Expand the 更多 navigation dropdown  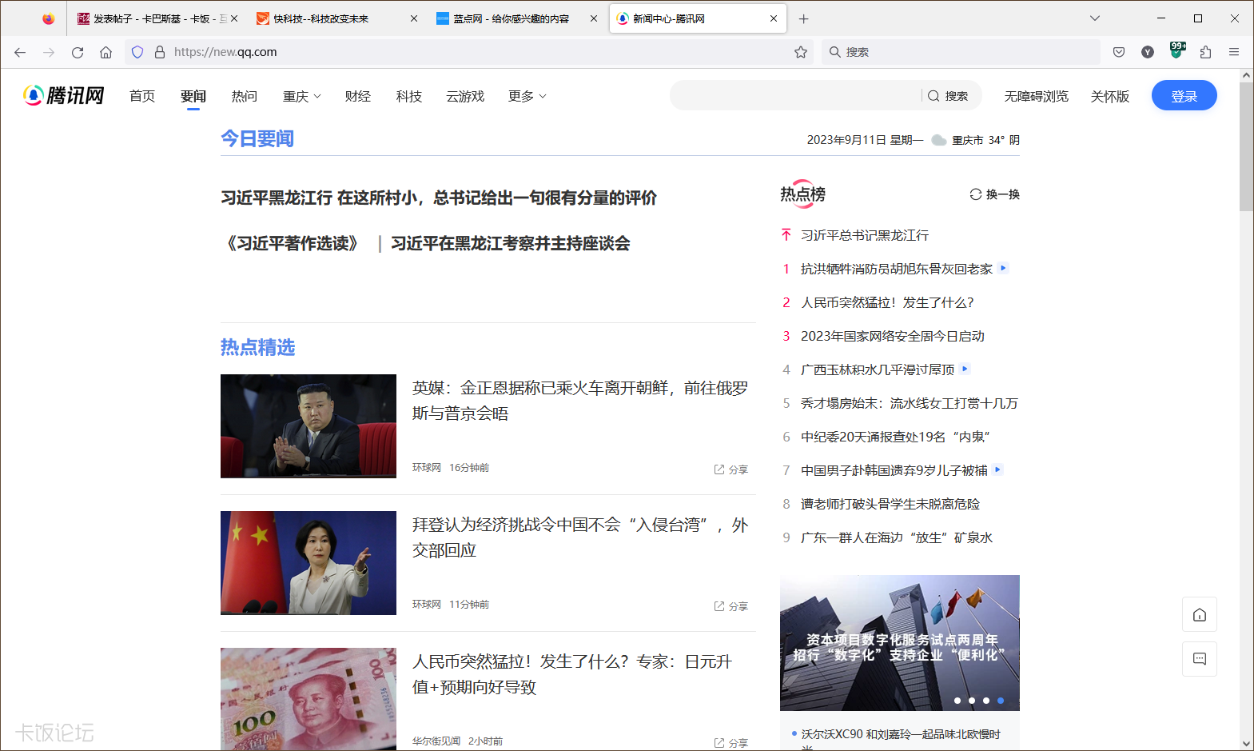[527, 96]
